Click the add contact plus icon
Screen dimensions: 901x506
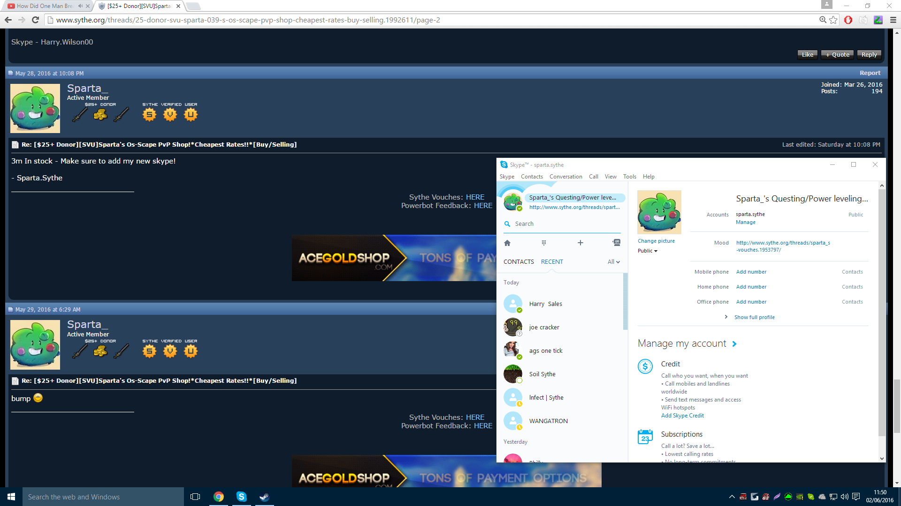pos(580,243)
